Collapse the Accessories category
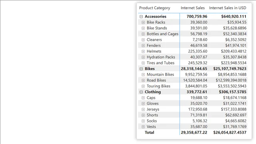Screen dimensions: 256x144 tap(141, 16)
